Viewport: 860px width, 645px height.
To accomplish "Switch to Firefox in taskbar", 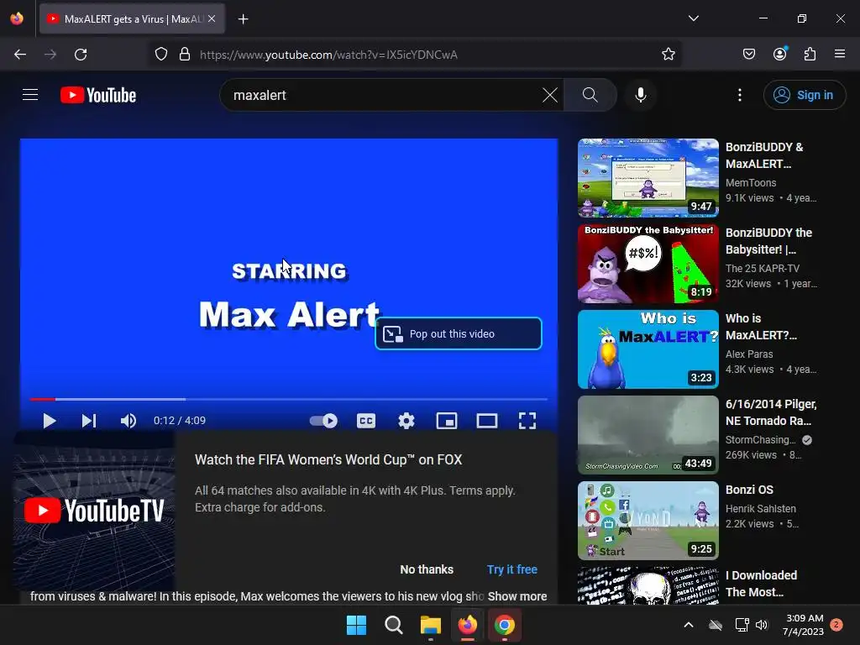I will (x=467, y=625).
